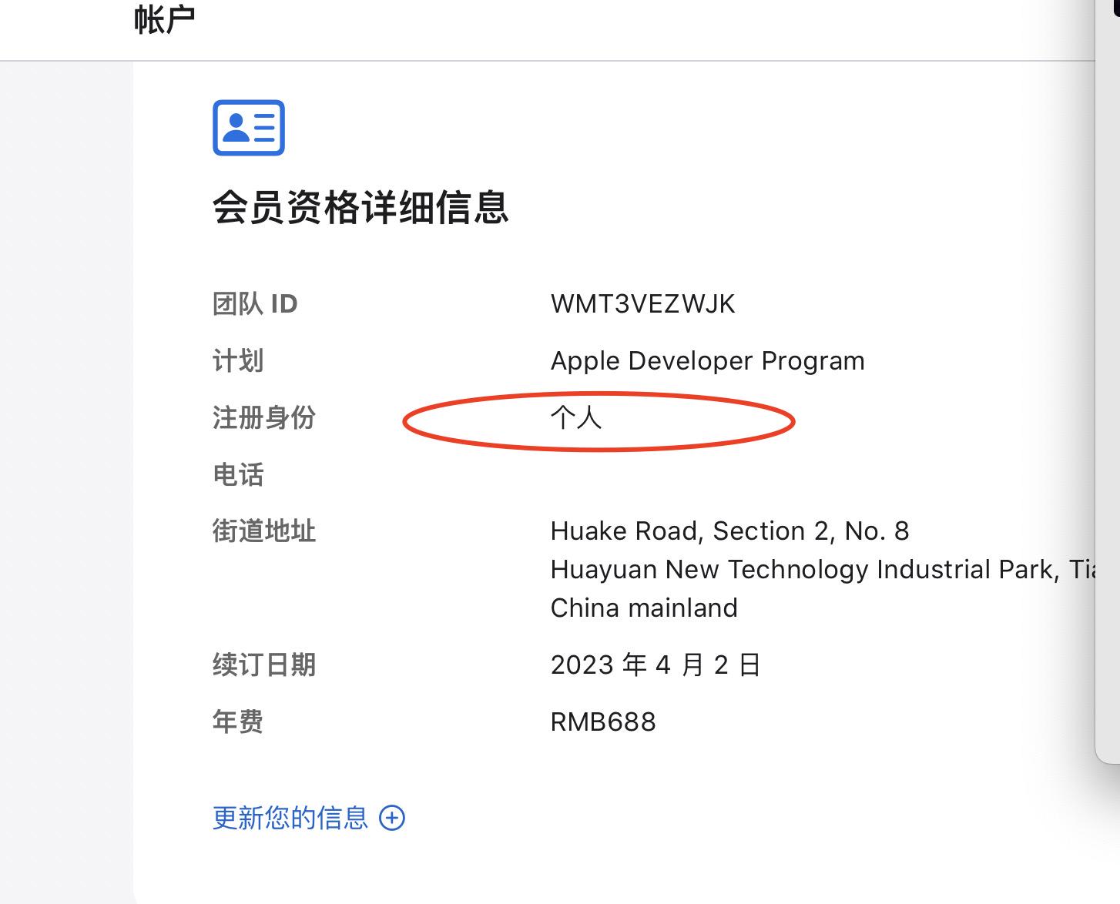Click the 续订日期 label

[x=264, y=665]
